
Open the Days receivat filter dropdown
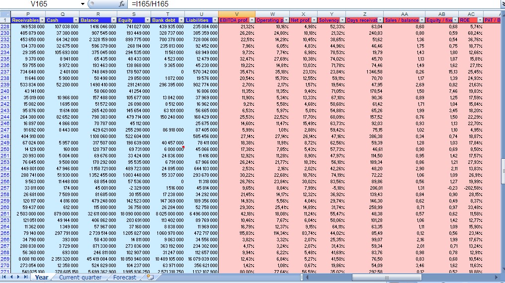(x=380, y=20)
